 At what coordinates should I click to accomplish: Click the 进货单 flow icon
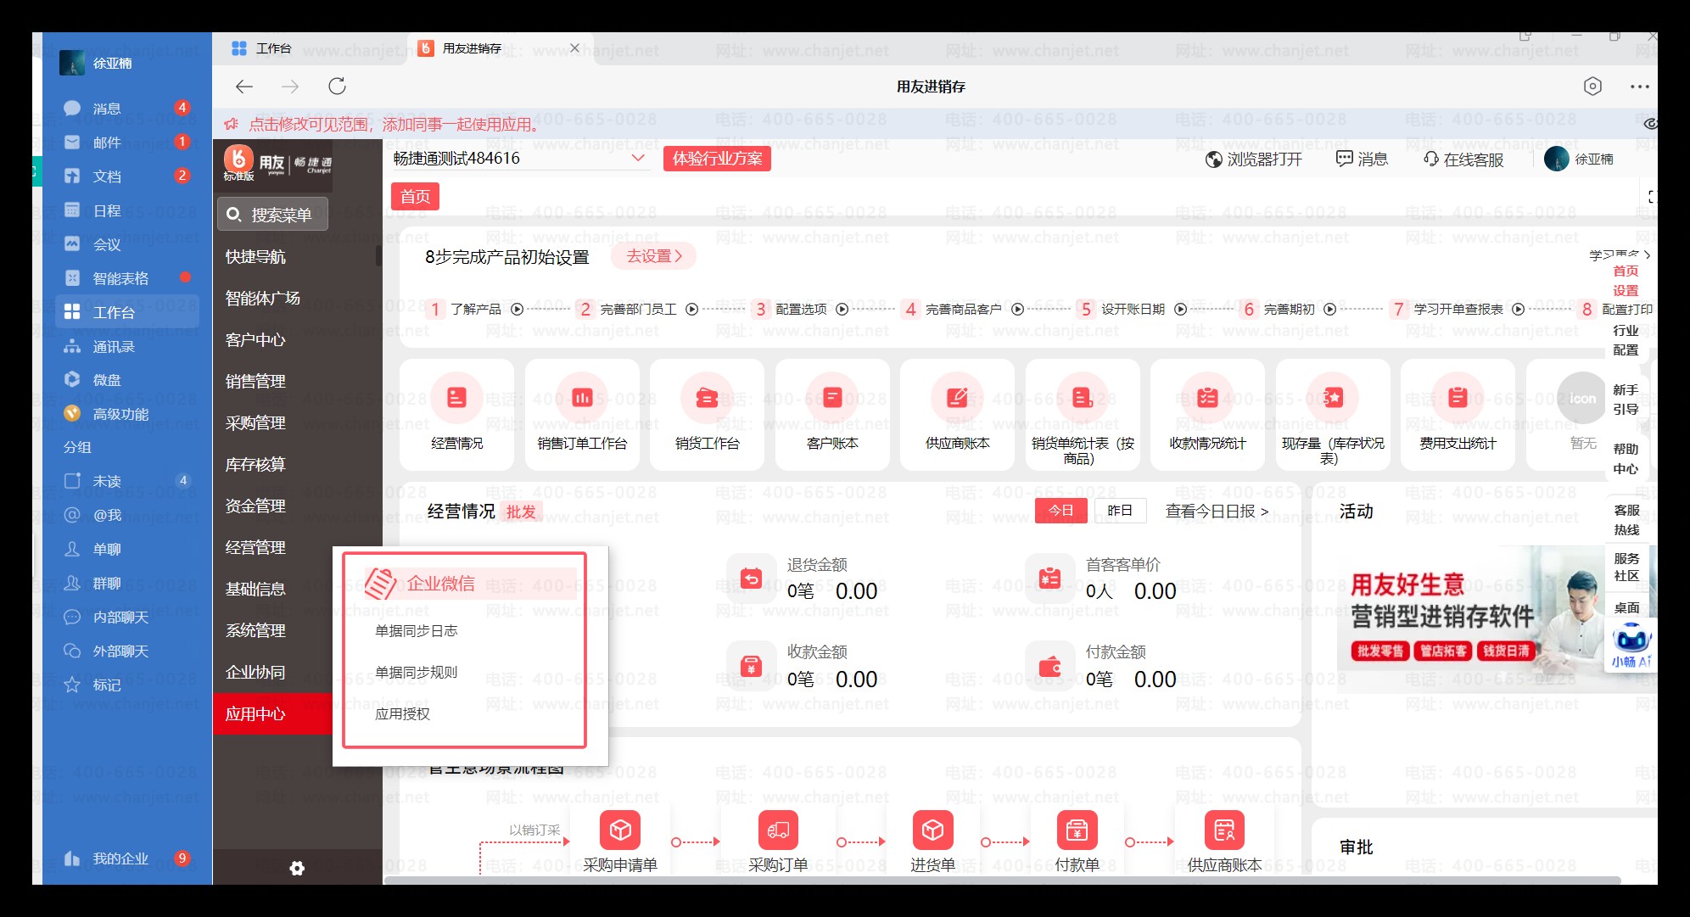(x=932, y=830)
